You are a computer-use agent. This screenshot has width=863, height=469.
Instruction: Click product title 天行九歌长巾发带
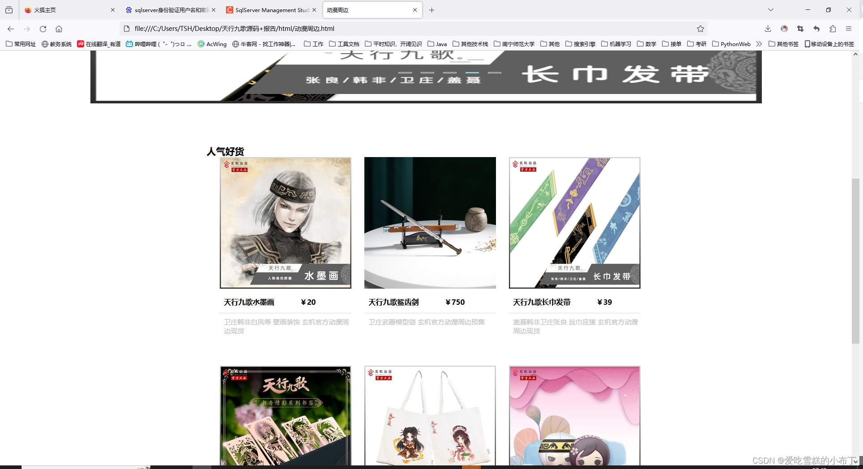coord(542,302)
